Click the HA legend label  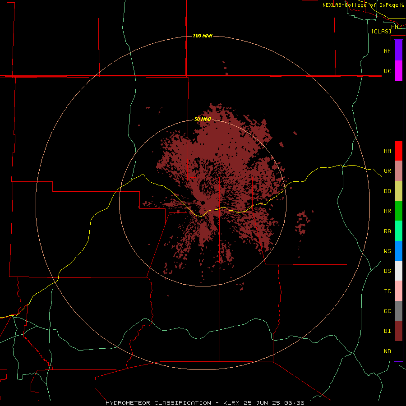[388, 151]
